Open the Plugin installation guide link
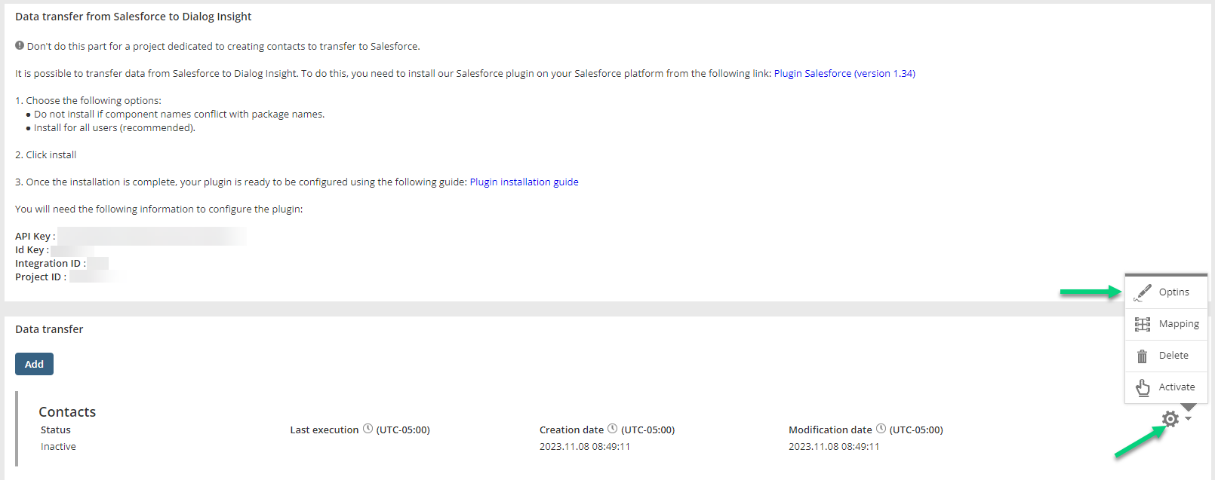 click(x=524, y=182)
